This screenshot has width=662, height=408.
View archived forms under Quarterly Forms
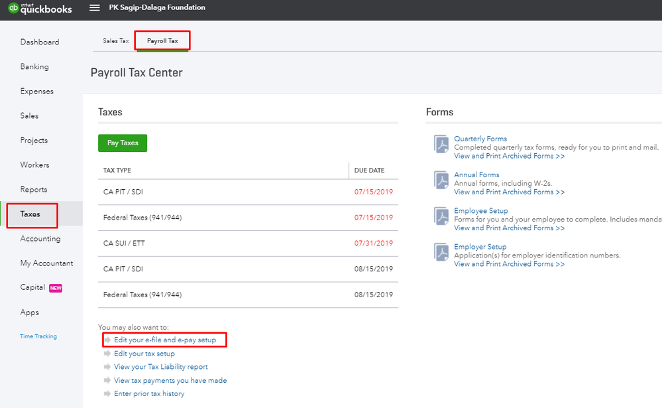(509, 156)
